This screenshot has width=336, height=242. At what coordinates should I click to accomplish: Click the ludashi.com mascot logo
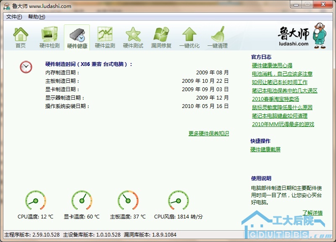tap(302, 36)
